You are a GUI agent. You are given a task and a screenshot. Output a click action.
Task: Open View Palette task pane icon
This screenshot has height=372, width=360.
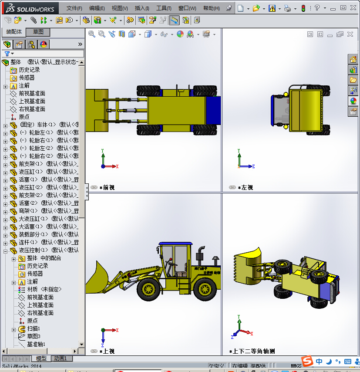[353, 91]
